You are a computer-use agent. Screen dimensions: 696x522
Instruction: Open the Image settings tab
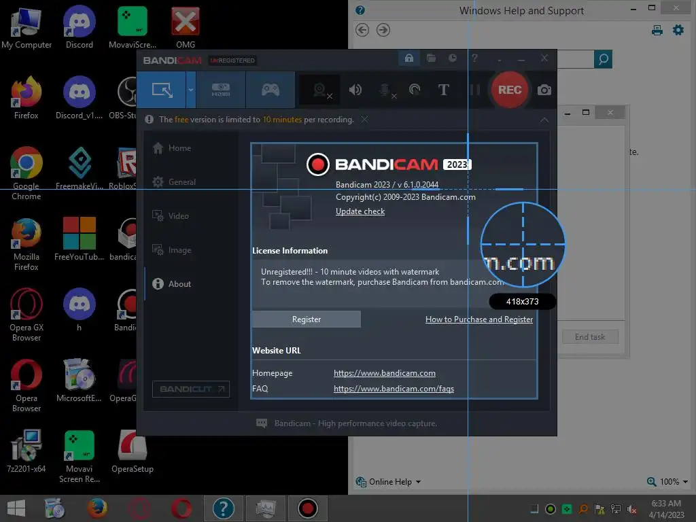(172, 250)
